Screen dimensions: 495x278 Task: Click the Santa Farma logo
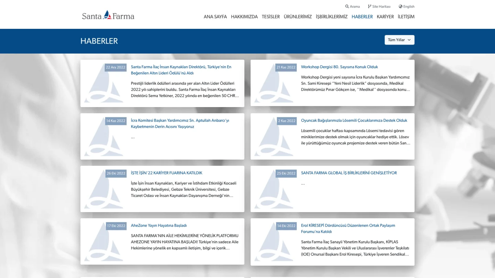pyautogui.click(x=108, y=15)
